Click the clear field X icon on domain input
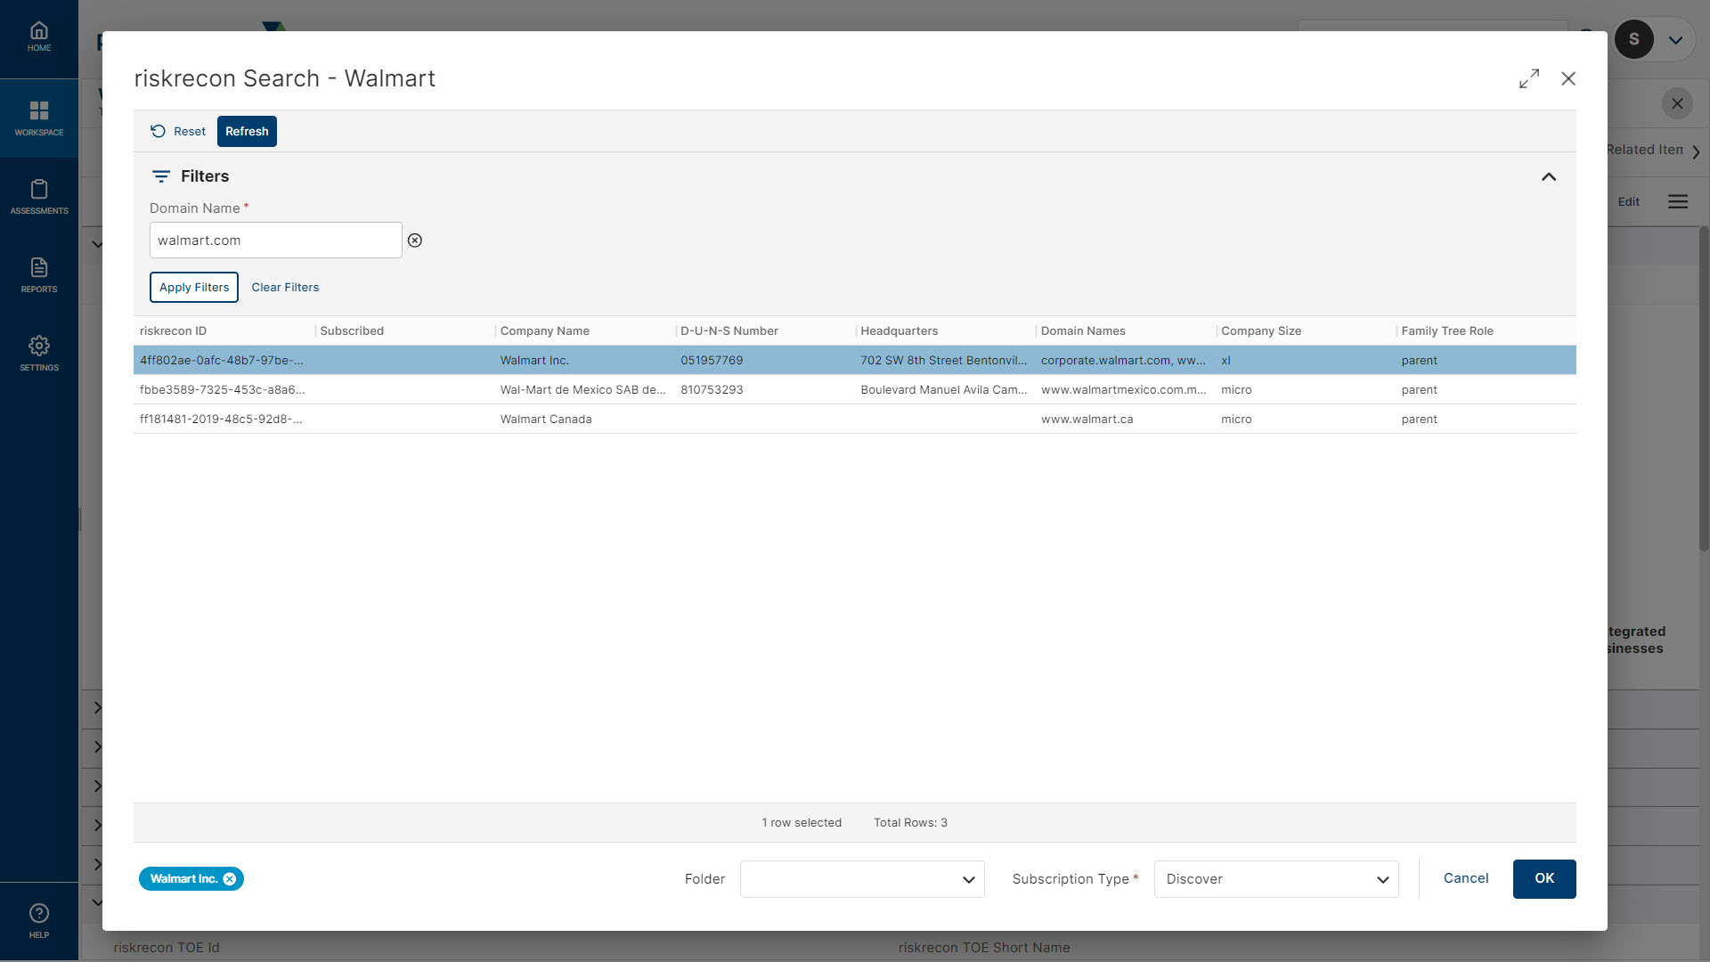This screenshot has width=1710, height=962. coord(414,240)
